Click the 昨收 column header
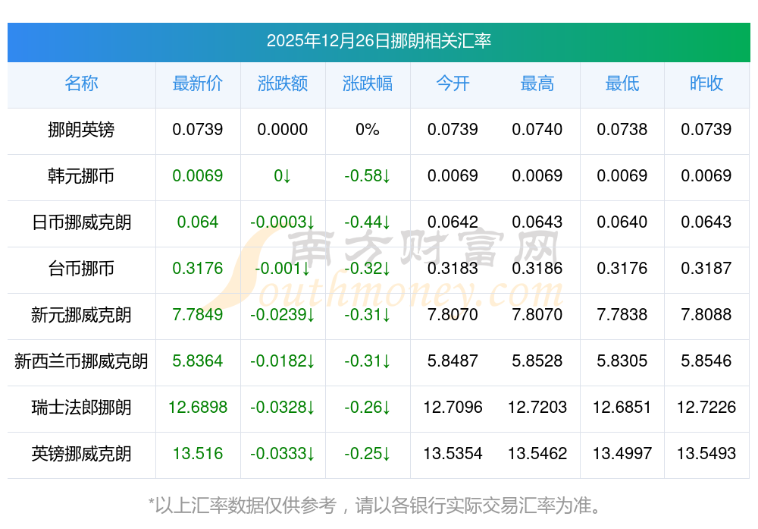Image resolution: width=758 pixels, height=529 pixels. (x=706, y=83)
